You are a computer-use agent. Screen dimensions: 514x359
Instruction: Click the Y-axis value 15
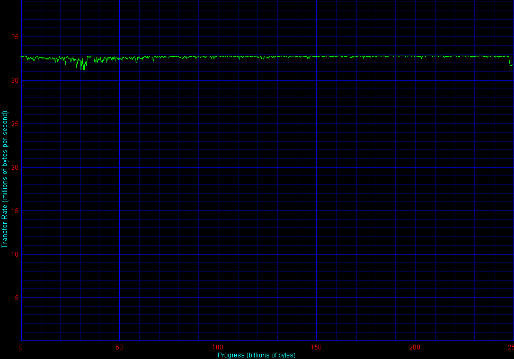tap(15, 211)
